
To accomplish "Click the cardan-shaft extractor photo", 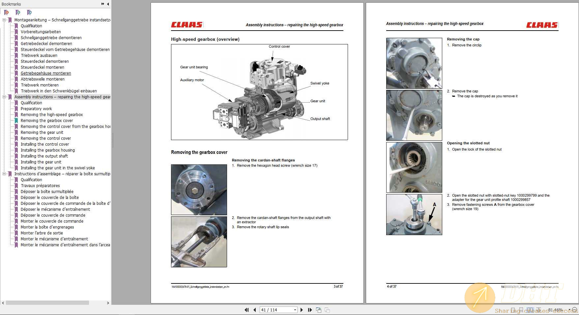I will [199, 242].
